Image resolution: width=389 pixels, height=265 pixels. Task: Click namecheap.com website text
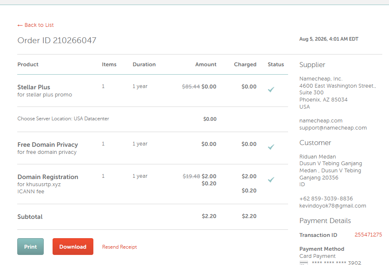321,121
